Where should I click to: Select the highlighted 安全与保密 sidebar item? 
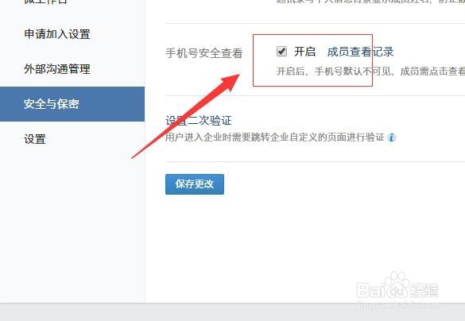72,104
